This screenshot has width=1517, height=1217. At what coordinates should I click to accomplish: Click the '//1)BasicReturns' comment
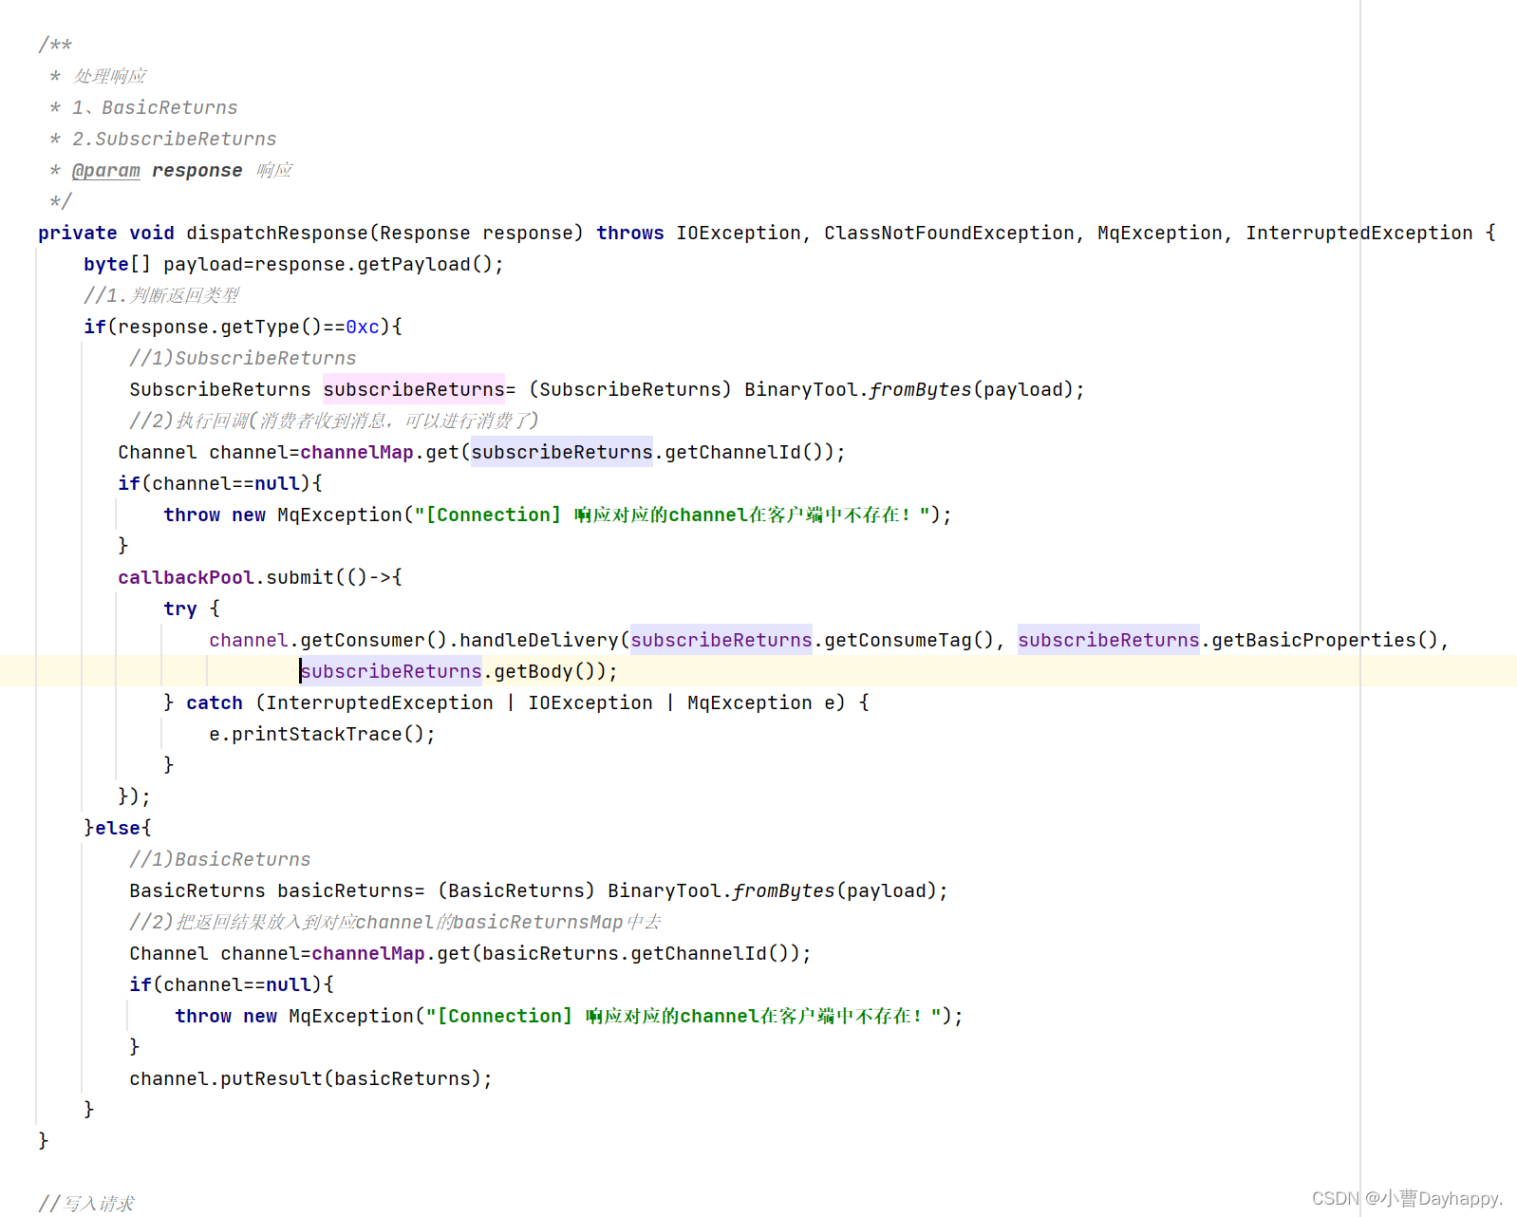click(220, 859)
